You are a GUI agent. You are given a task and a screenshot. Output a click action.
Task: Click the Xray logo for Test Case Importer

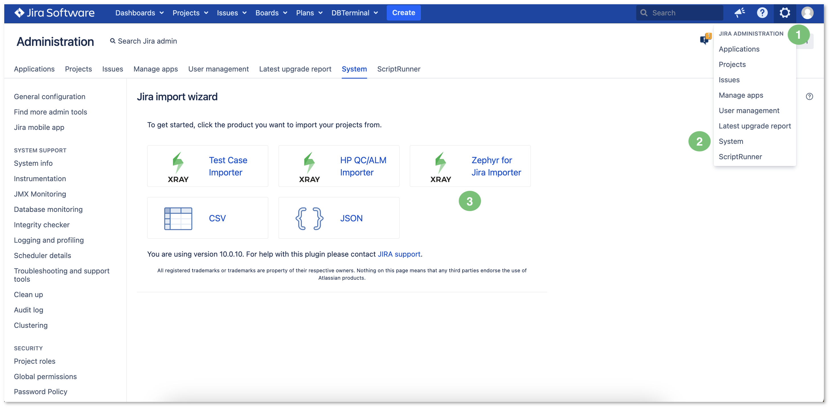[178, 167]
